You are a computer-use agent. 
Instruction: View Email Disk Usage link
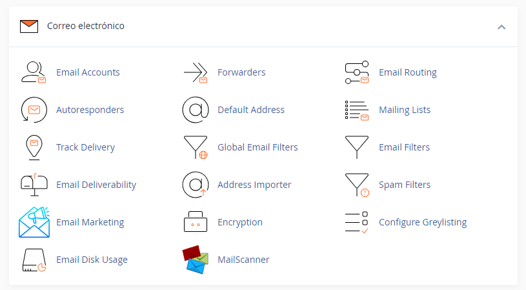tap(92, 260)
